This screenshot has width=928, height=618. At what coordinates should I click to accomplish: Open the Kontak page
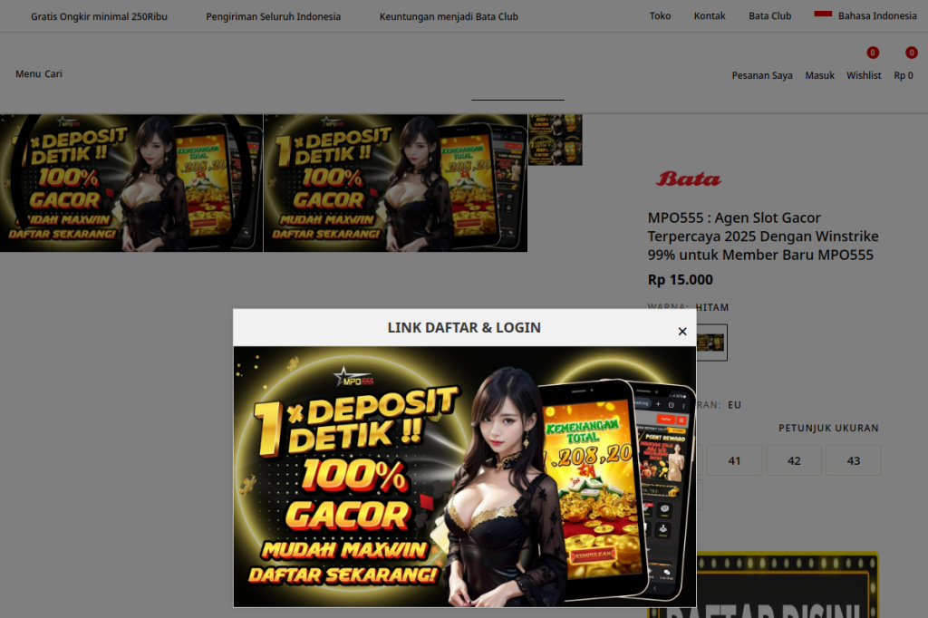[x=709, y=16]
